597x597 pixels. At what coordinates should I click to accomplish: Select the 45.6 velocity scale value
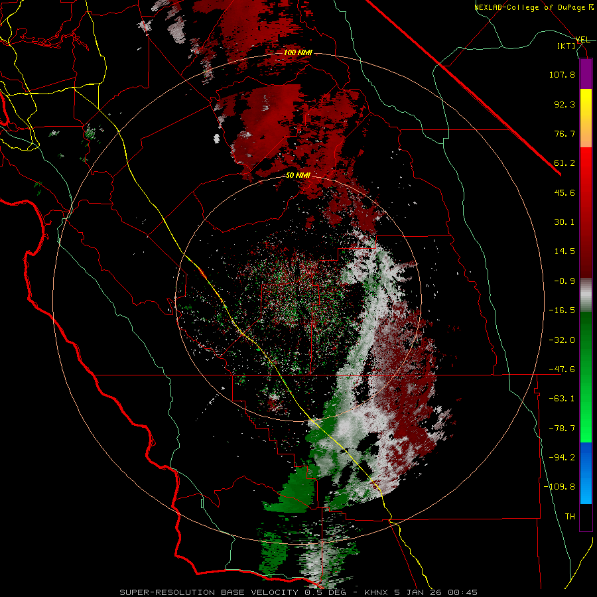click(x=564, y=192)
